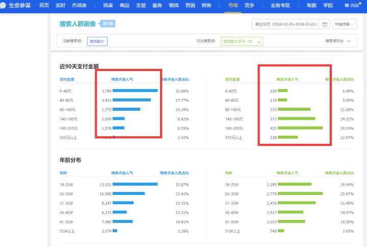Expand the 搜索词对比 dropdown

(x=338, y=41)
